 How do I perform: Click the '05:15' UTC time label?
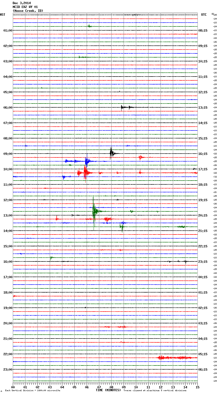[203, 354]
